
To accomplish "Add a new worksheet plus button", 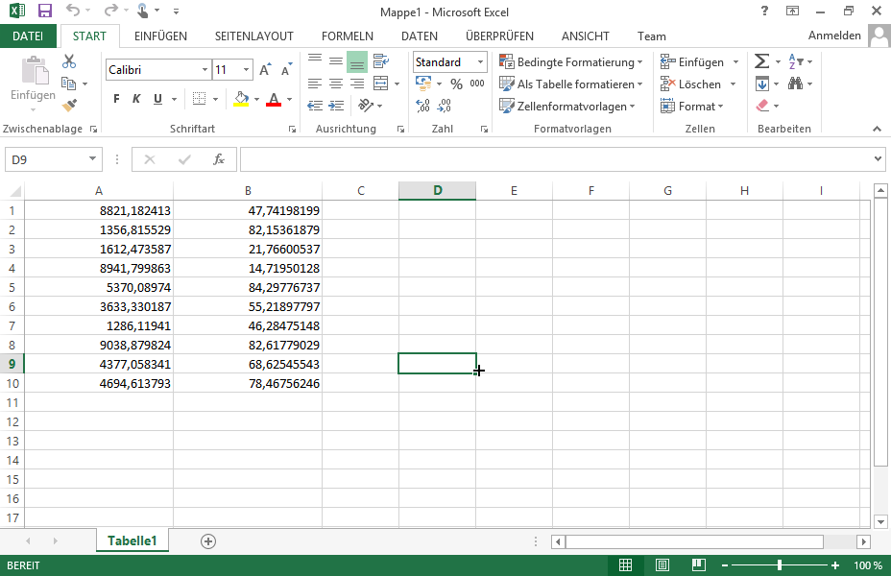I will pyautogui.click(x=208, y=541).
